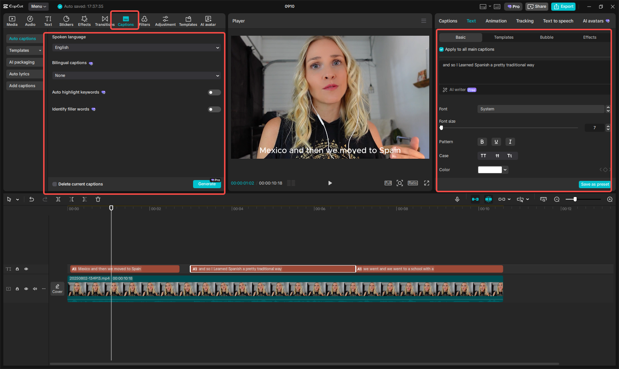The image size is (619, 369).
Task: Click the undo arrow in timeline toolbar
Action: point(32,199)
